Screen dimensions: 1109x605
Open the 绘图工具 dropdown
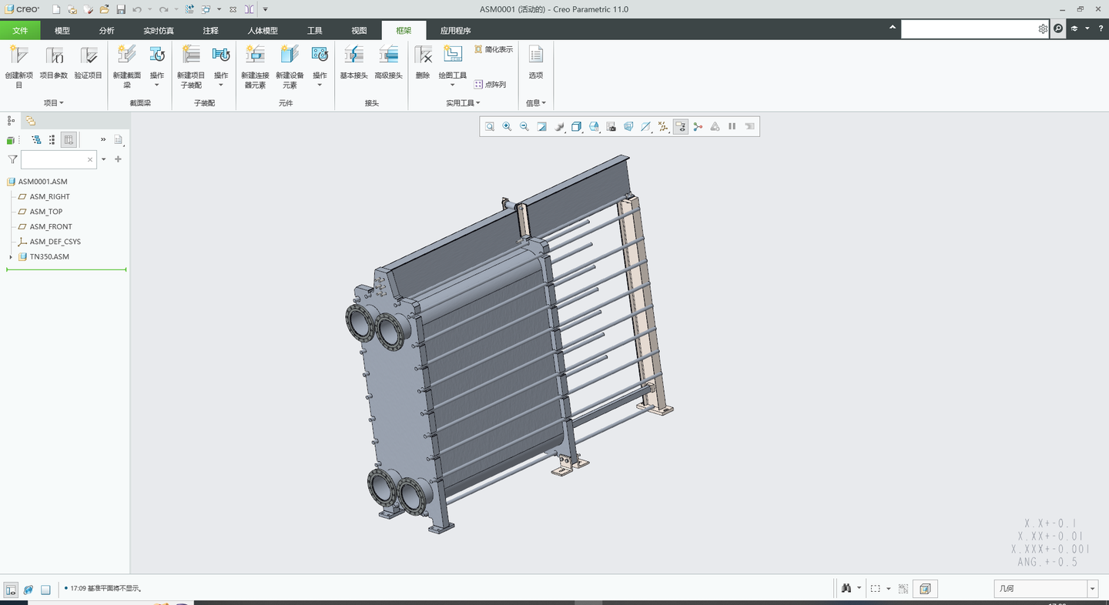pos(452,85)
